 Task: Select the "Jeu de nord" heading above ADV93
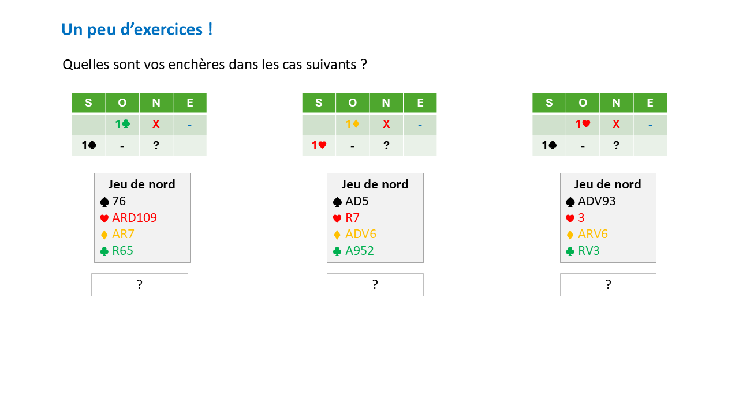(x=607, y=184)
